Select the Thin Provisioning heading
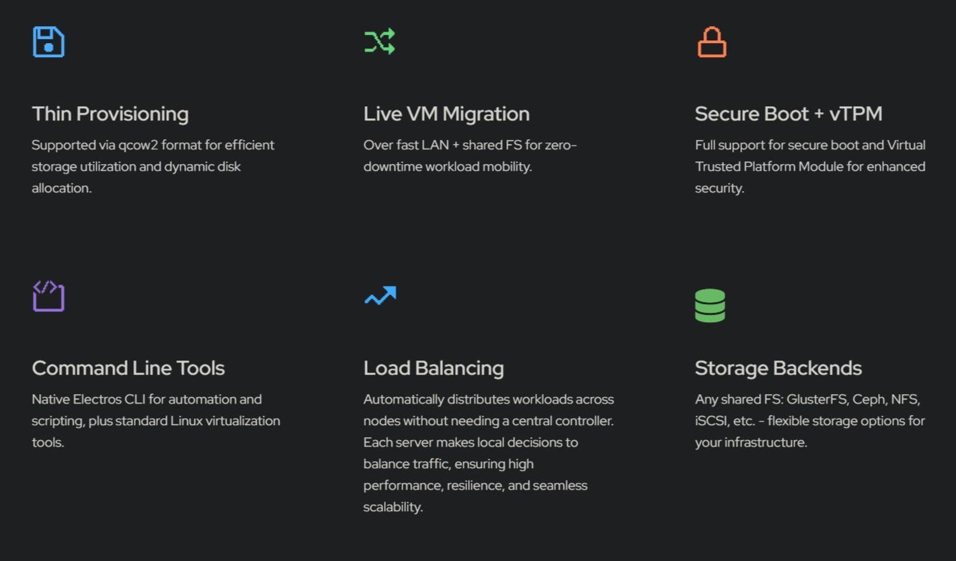Image resolution: width=956 pixels, height=561 pixels. tap(110, 114)
